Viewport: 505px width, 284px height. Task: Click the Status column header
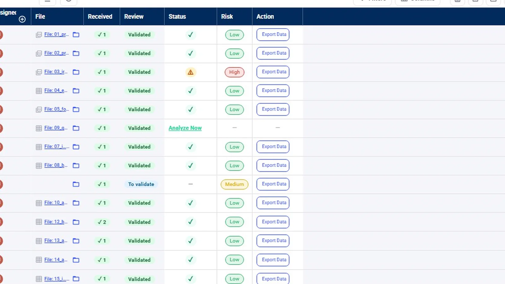pos(177,16)
